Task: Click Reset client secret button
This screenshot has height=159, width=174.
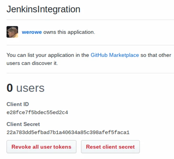Action: 110,147
